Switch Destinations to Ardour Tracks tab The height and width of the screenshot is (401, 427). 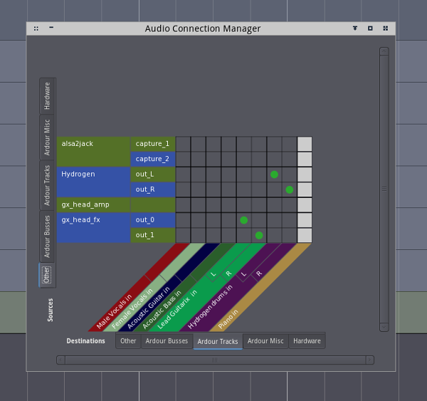click(218, 341)
